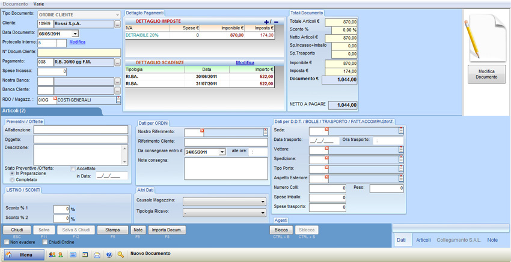Tick the Chiudi Ordine checkbox
Viewport: 511px width, 262px height.
pyautogui.click(x=45, y=242)
